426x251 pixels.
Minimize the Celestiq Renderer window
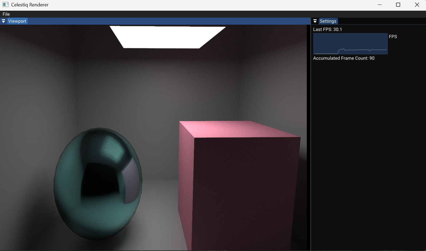click(x=380, y=5)
